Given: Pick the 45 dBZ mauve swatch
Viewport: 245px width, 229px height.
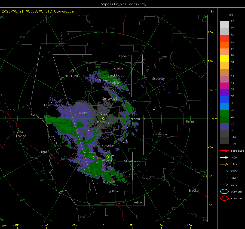Looking at the screenshot, I should coord(224,79).
